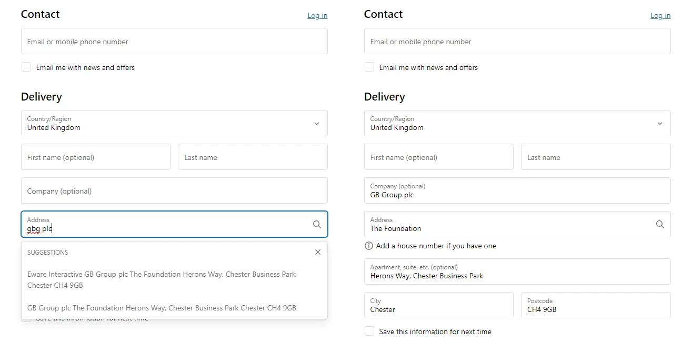
Task: Click the Postcode field showing CH4 9GB
Action: (x=596, y=305)
